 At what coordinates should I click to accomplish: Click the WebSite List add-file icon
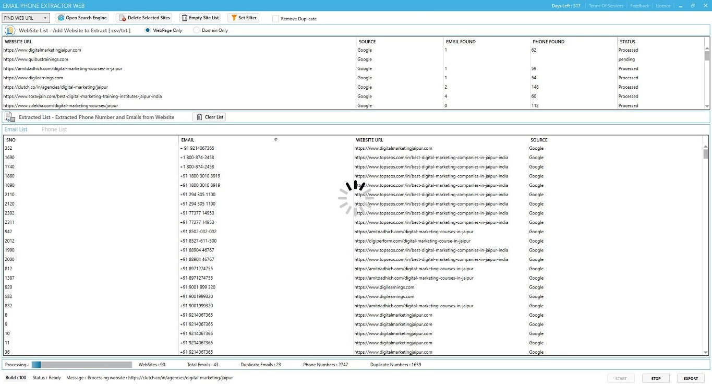[x=10, y=30]
